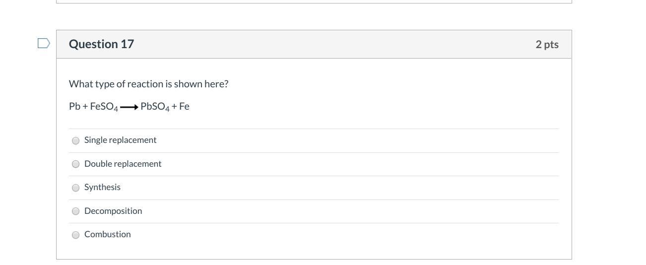Click the 'Synthesis' answer label text
Image resolution: width=646 pixels, height=265 pixels.
click(x=102, y=187)
